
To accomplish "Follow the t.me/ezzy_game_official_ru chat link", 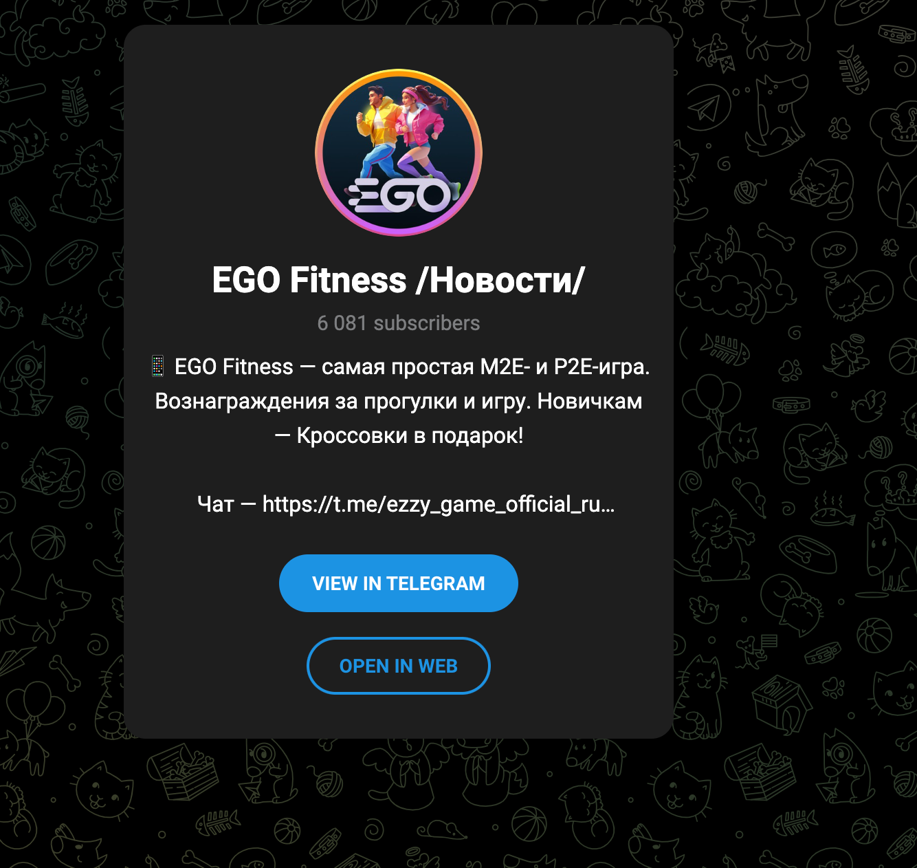I will pos(439,504).
